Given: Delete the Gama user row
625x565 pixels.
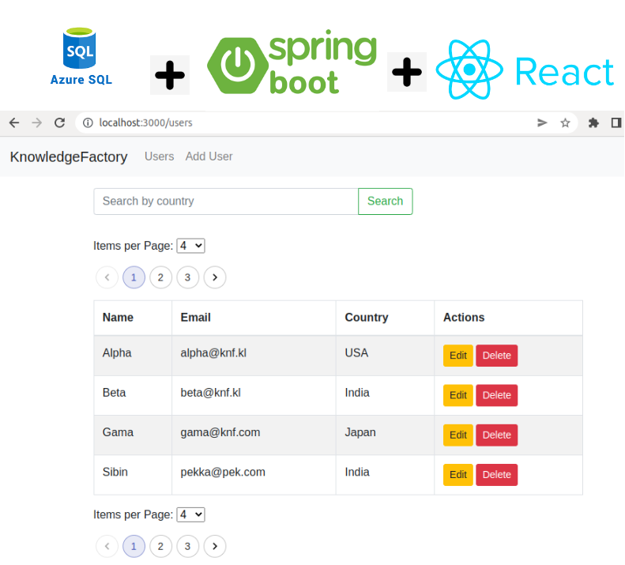Looking at the screenshot, I should point(497,435).
